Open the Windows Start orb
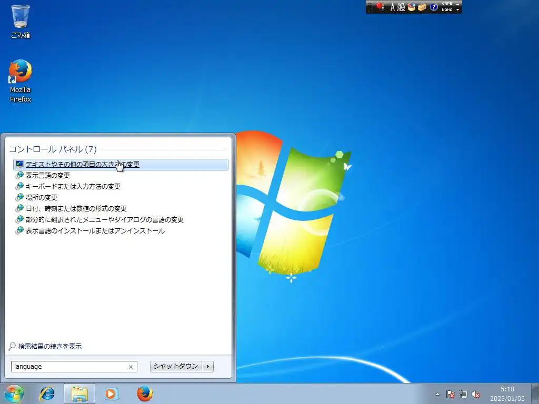The height and width of the screenshot is (404, 539). [14, 393]
